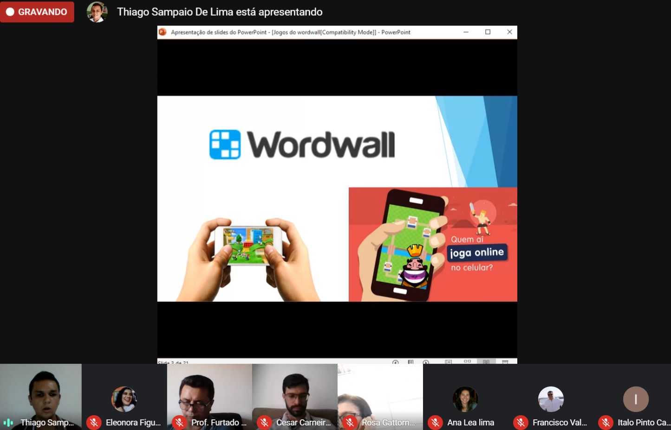Click the next slide arrow in the status bar
The height and width of the screenshot is (430, 671).
click(426, 362)
